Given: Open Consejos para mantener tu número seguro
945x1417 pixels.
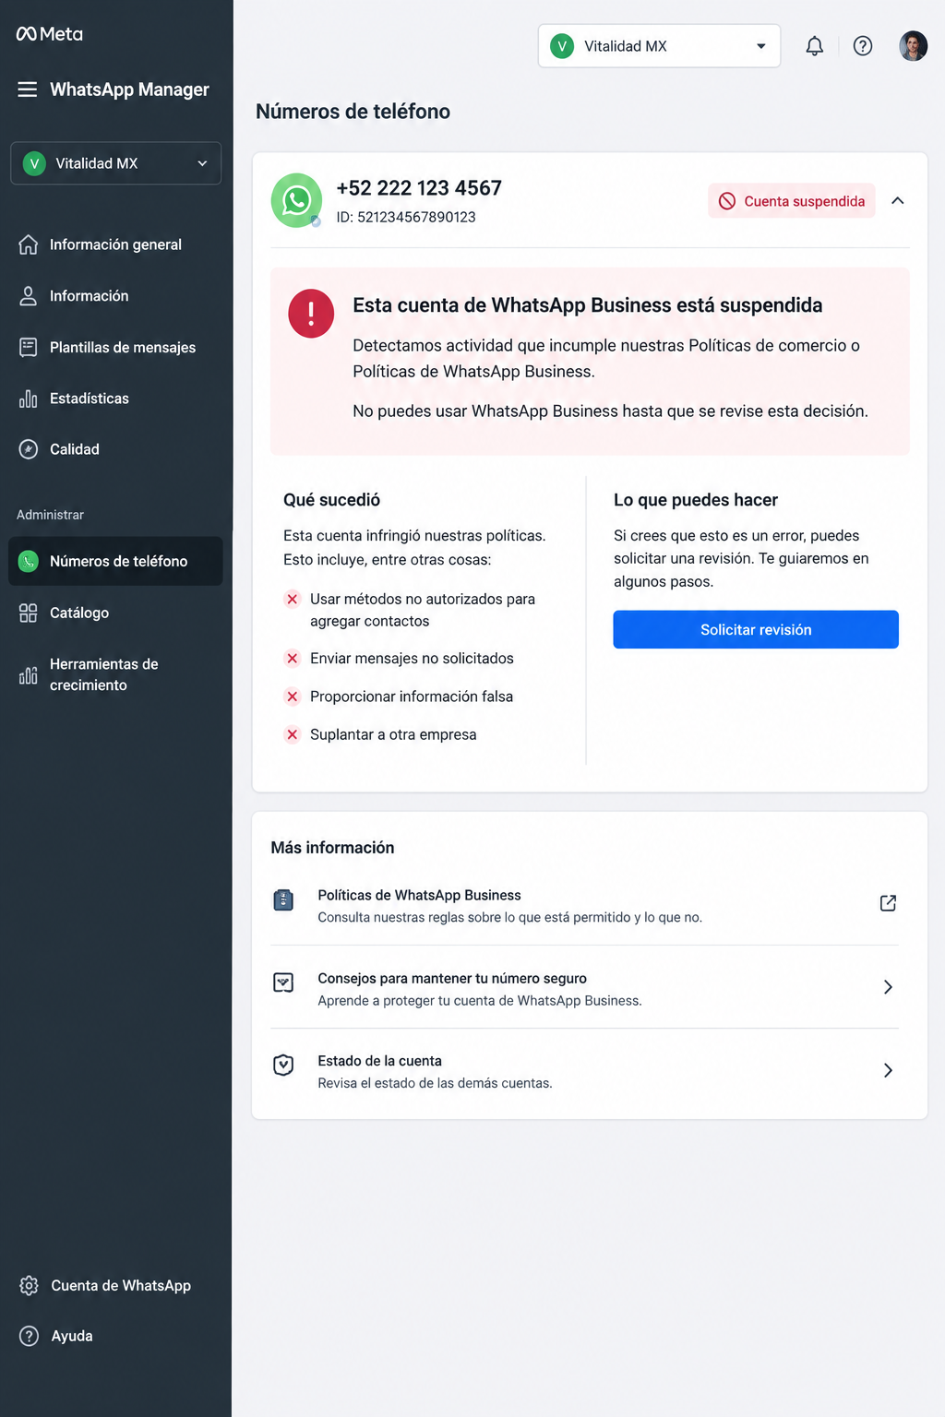Looking at the screenshot, I should click(585, 988).
